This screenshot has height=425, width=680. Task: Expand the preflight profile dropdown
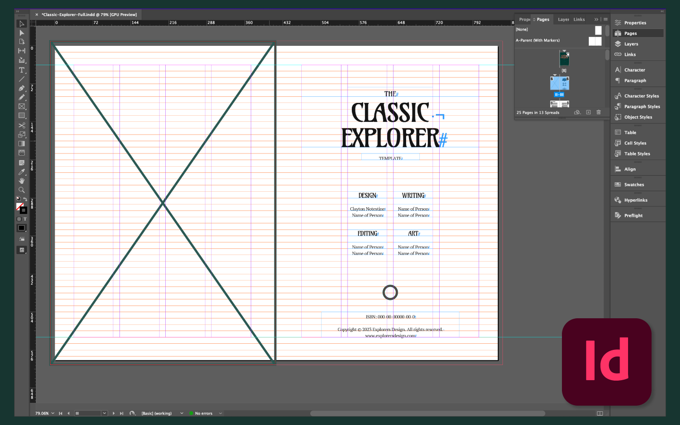[182, 413]
